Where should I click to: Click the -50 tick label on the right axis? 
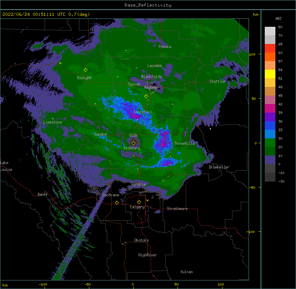coord(252,187)
